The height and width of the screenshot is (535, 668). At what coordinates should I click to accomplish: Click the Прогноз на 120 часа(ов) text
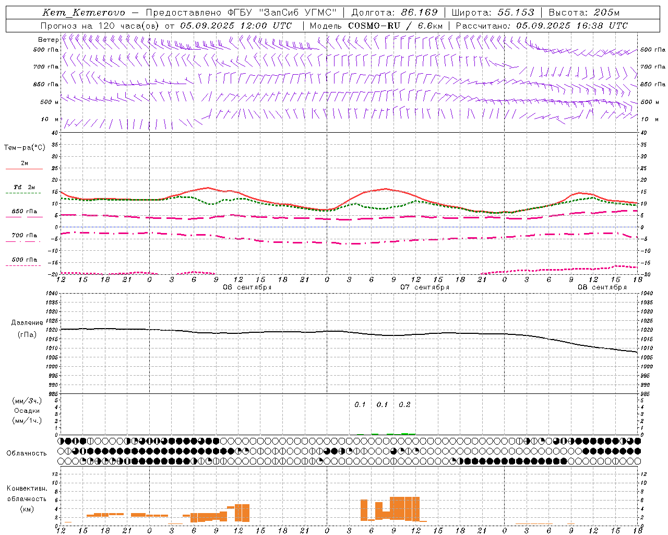[x=100, y=26]
